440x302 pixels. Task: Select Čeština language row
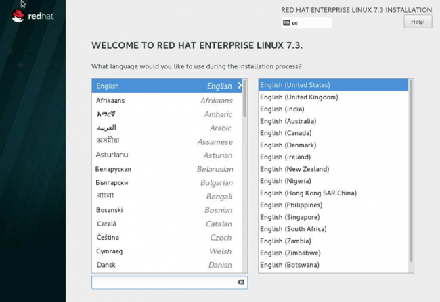pos(167,238)
